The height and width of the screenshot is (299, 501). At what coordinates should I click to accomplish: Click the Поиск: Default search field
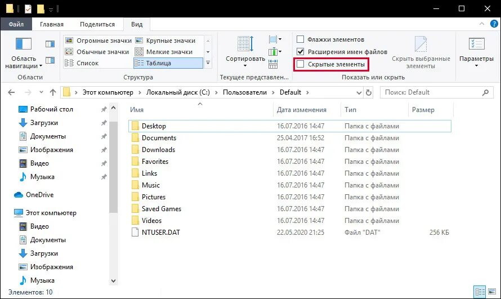[x=436, y=92]
